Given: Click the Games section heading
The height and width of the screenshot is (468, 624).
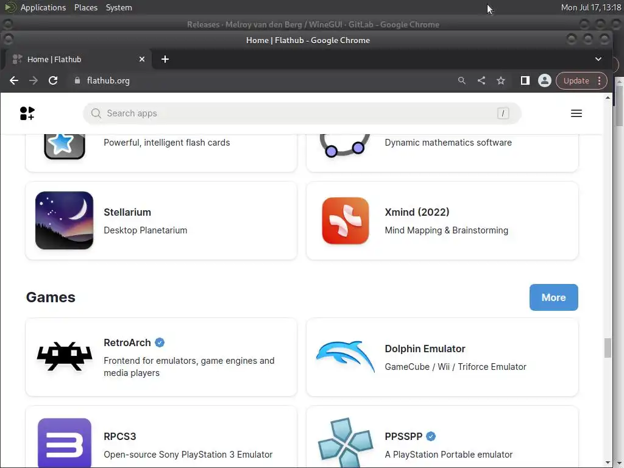Looking at the screenshot, I should pos(51,297).
